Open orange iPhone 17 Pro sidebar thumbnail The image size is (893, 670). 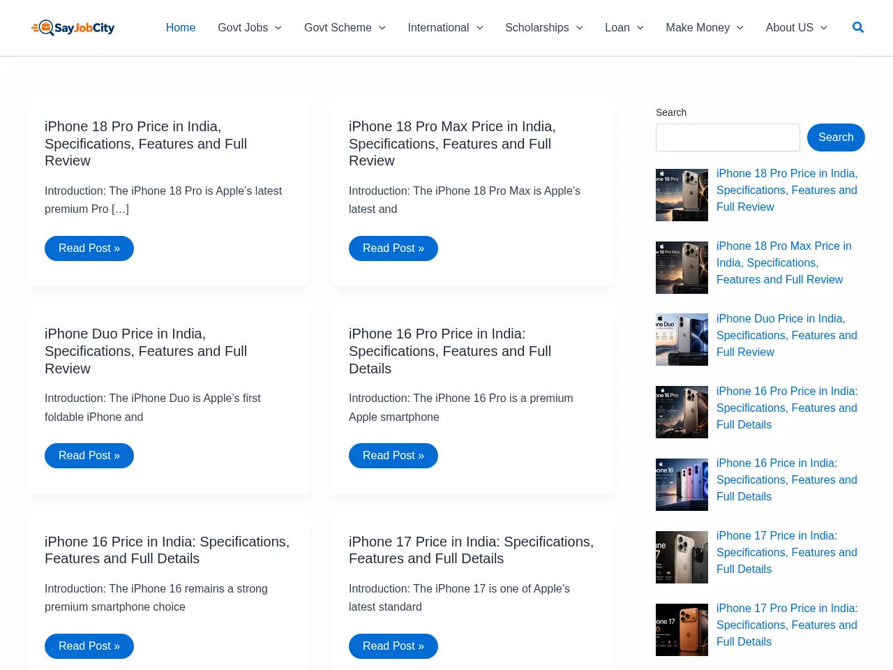pos(682,630)
